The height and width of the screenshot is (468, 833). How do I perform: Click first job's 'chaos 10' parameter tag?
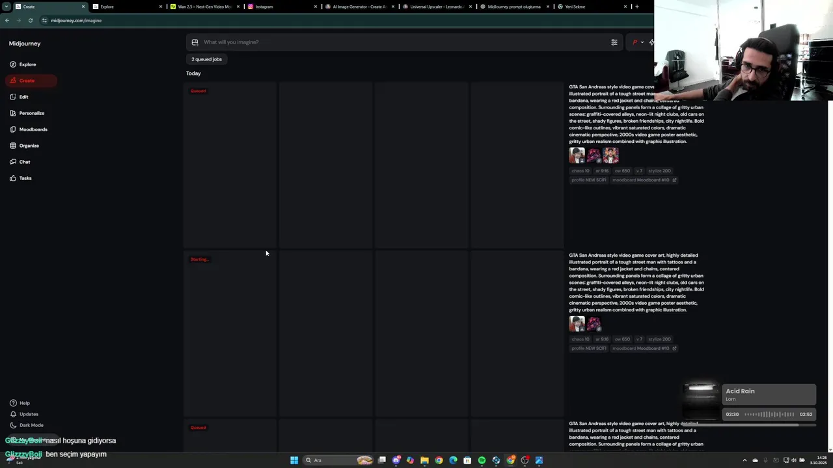[580, 171]
